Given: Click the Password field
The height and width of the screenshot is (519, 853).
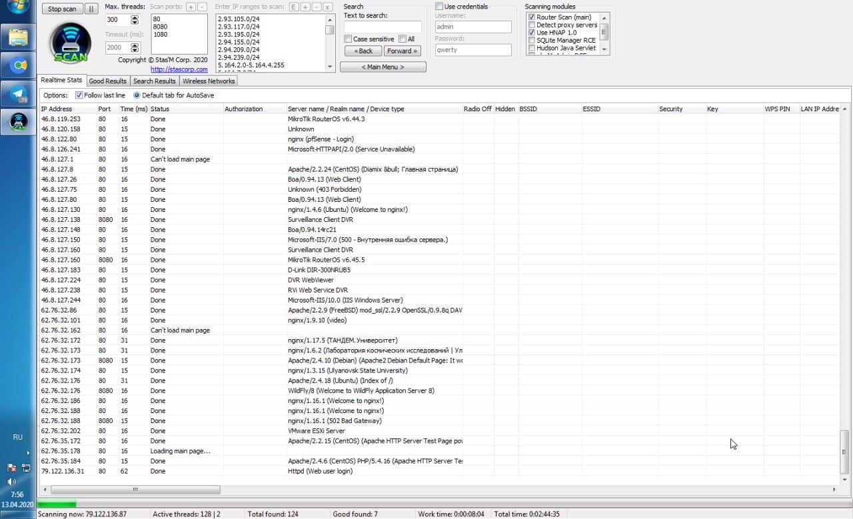Looking at the screenshot, I should 473,50.
